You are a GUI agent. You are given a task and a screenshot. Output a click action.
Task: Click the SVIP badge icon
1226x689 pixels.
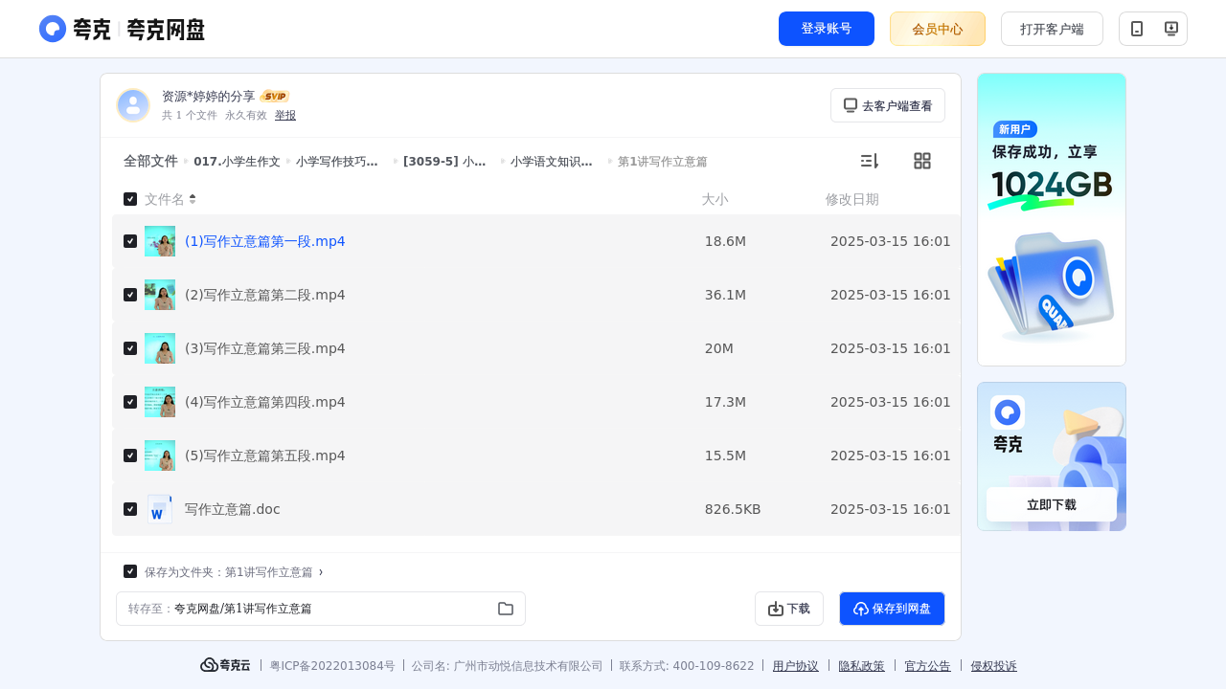pos(275,97)
